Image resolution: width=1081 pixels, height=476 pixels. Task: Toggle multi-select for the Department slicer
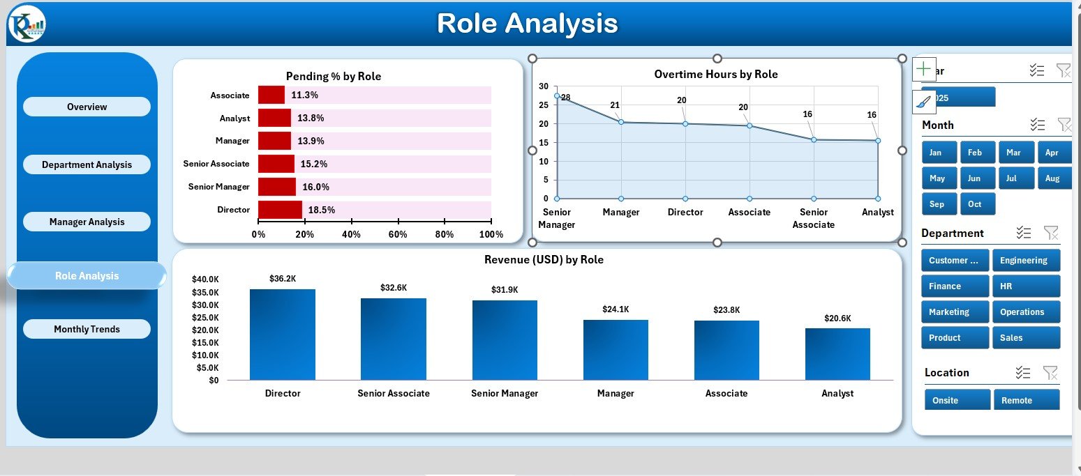[x=1024, y=233]
